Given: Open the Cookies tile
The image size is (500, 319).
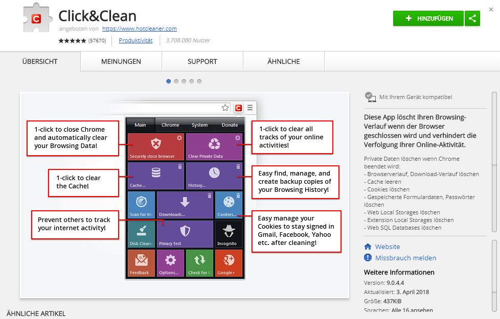Looking at the screenshot, I should [229, 205].
